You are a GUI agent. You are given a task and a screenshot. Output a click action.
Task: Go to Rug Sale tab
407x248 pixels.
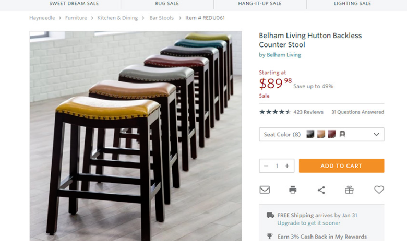[x=167, y=4]
